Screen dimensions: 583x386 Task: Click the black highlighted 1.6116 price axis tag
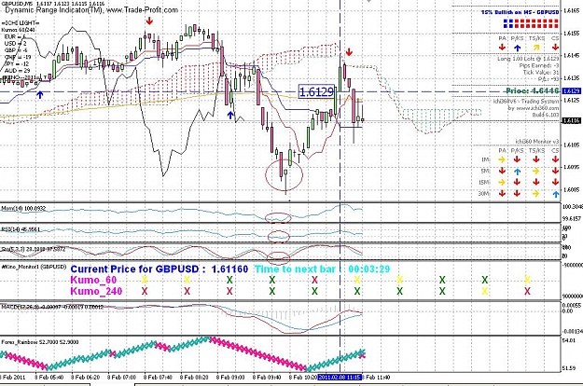pyautogui.click(x=572, y=120)
